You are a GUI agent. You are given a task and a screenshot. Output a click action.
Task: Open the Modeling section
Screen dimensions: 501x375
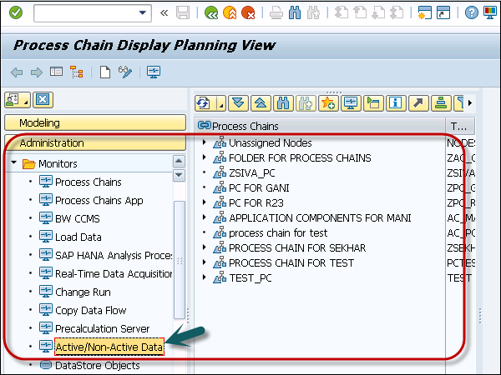(x=95, y=122)
